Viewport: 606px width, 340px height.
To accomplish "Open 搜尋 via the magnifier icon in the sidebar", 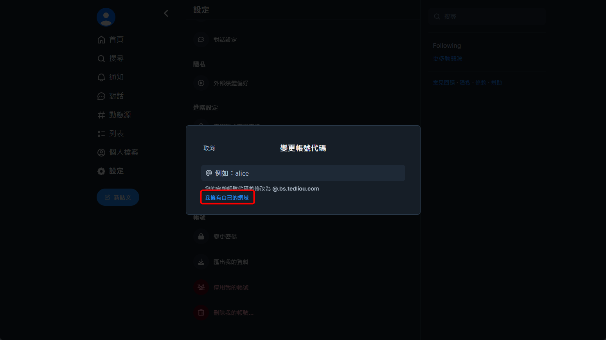I will 101,58.
